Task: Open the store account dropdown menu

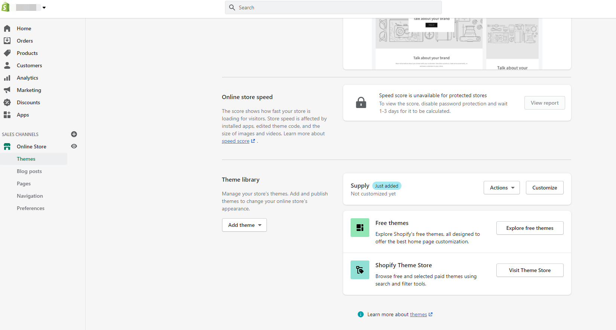Action: pos(44,7)
